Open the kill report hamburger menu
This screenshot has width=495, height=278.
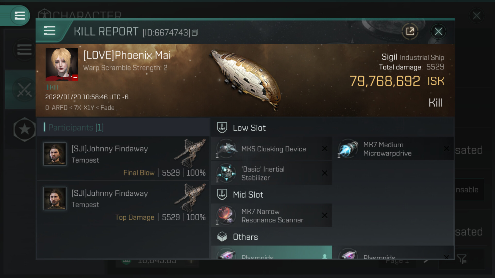[x=50, y=31]
